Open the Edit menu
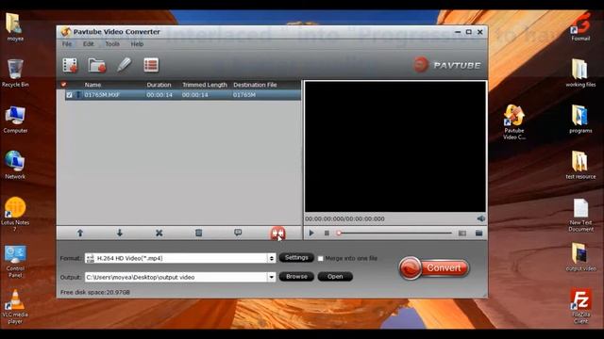This screenshot has width=604, height=339. tap(89, 44)
